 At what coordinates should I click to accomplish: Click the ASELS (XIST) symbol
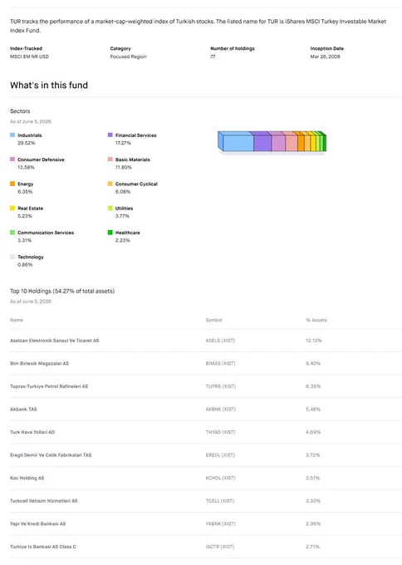point(220,341)
